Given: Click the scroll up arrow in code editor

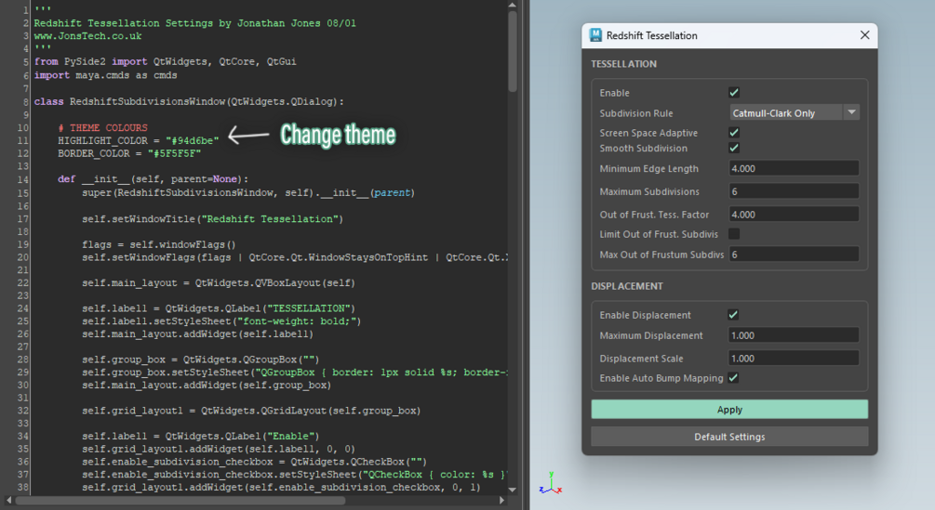Looking at the screenshot, I should tap(513, 5).
